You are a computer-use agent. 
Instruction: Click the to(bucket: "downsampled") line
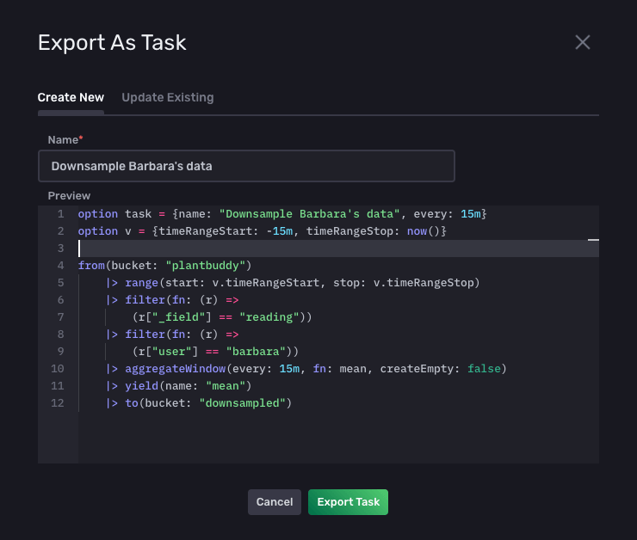[199, 403]
